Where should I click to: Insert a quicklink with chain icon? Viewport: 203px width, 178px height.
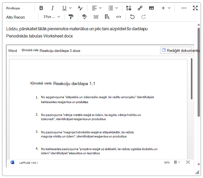(x=140, y=8)
